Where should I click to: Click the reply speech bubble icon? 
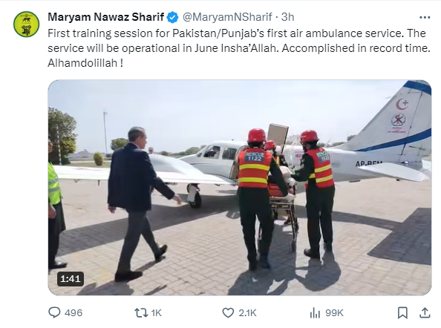54,312
